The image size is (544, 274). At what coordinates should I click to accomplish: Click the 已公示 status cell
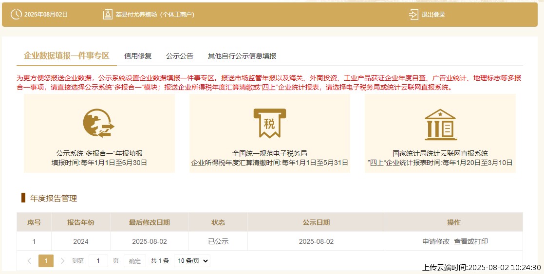point(218,241)
